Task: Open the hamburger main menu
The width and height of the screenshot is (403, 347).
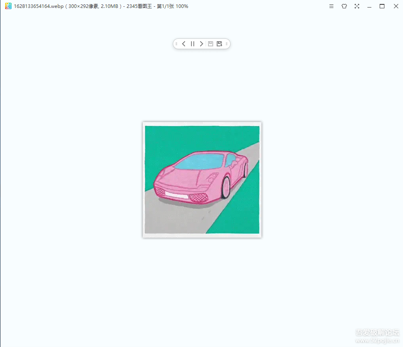Action: 331,6
